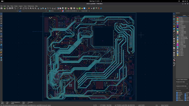Click the Zoom out icon
This screenshot has height=106, width=189.
pyautogui.click(x=28, y=8)
